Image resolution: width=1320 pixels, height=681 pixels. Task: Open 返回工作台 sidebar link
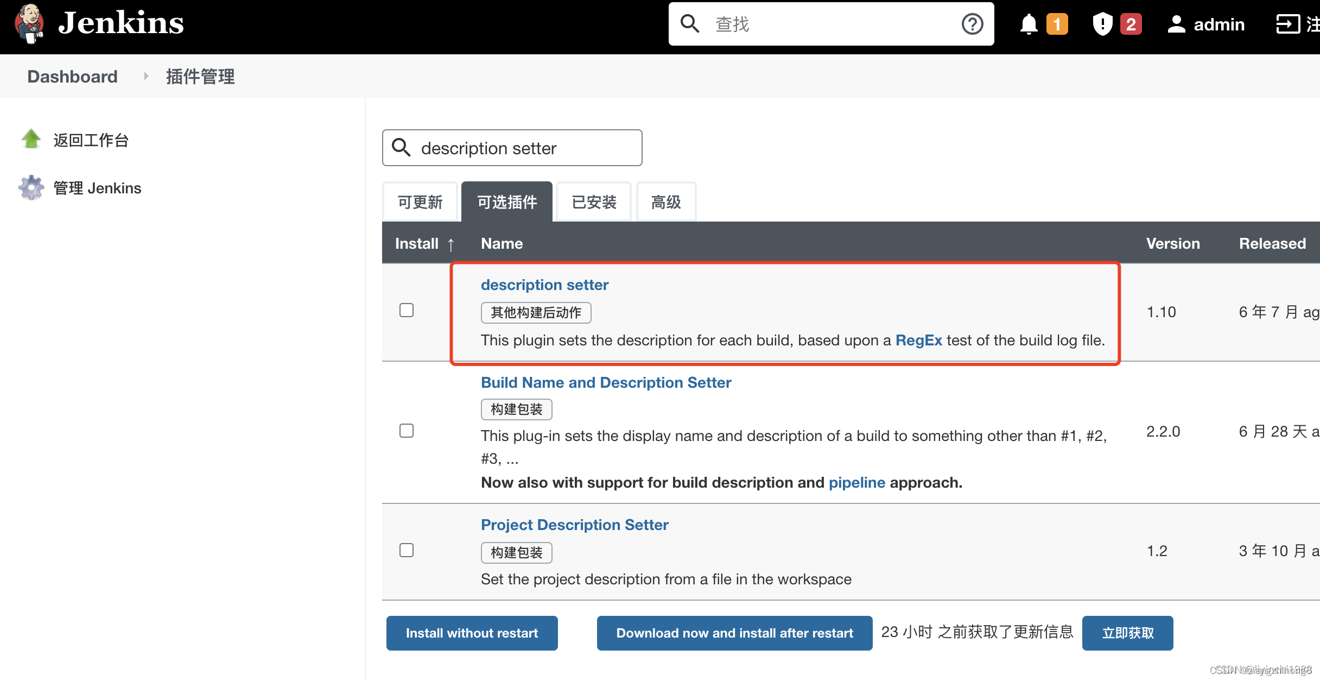click(91, 140)
